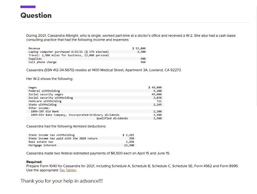Screen dimensions: 257x194
Task: Select the Medicare withholding value 711
Action: 159,101
